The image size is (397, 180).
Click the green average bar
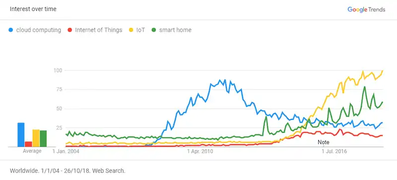(x=43, y=138)
